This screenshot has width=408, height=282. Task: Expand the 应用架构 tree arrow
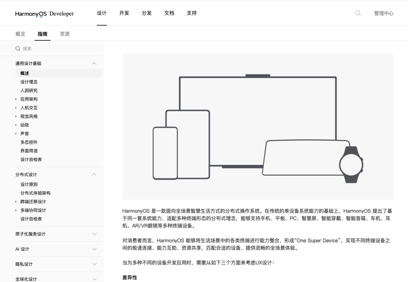[x=16, y=99]
